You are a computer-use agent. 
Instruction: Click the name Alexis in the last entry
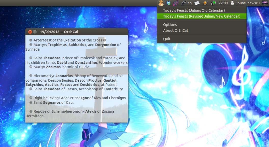click(91, 111)
